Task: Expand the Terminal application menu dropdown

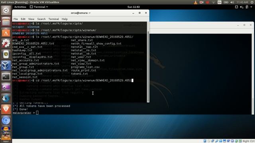Action: (x=39, y=7)
